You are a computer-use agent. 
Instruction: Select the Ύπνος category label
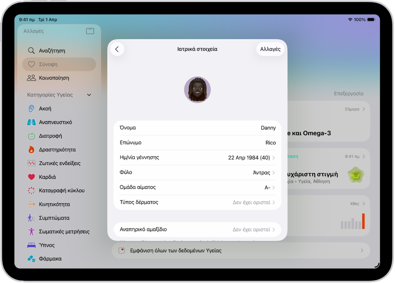(46, 245)
